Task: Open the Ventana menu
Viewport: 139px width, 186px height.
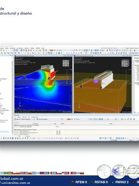Action: [32, 48]
